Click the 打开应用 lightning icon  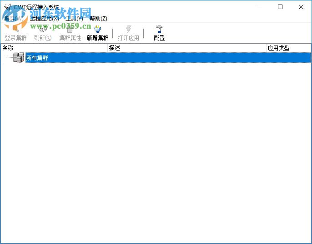[129, 29]
